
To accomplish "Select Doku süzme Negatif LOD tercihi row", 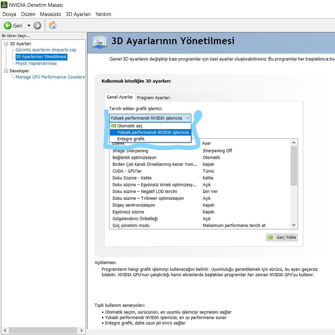I will click(x=200, y=192).
